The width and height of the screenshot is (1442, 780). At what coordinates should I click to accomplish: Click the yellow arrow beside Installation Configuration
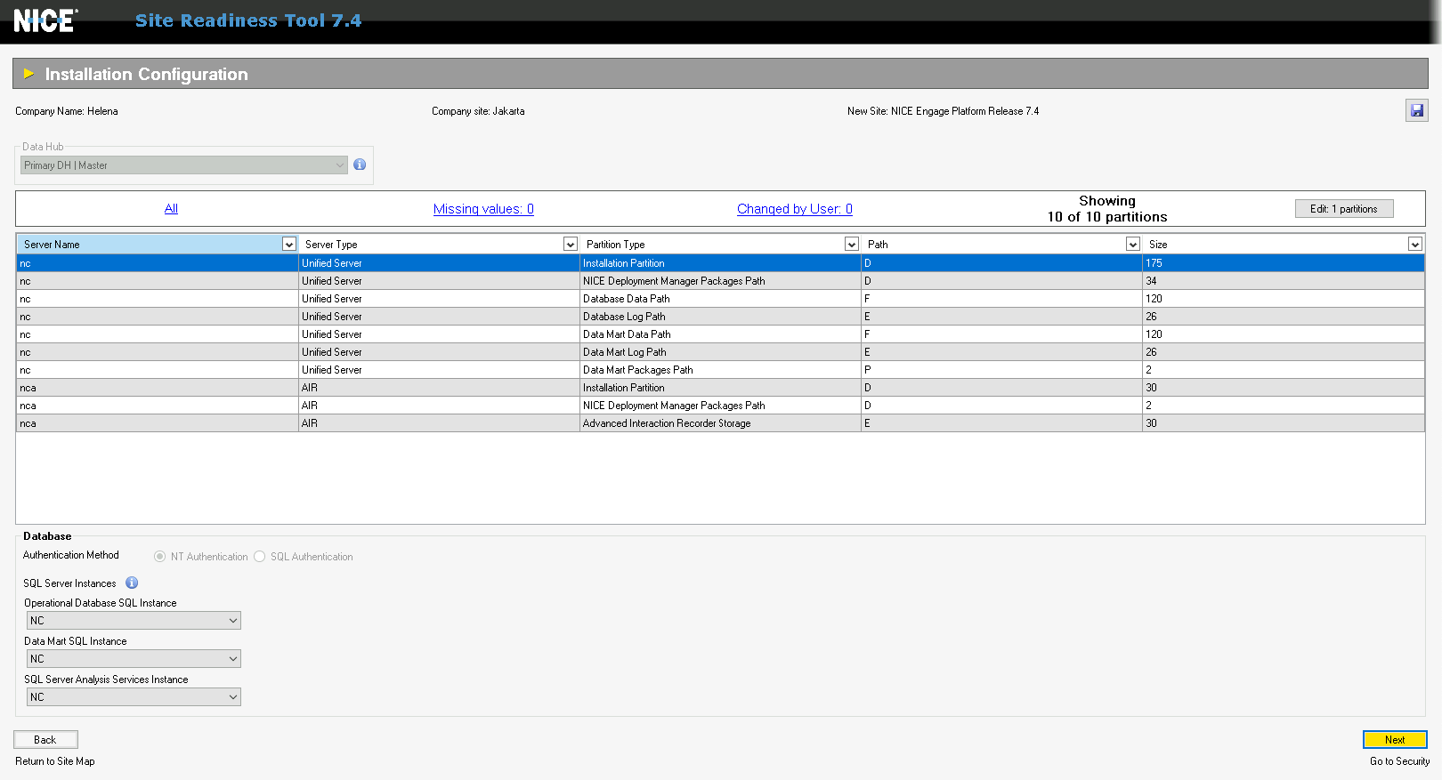click(x=28, y=74)
